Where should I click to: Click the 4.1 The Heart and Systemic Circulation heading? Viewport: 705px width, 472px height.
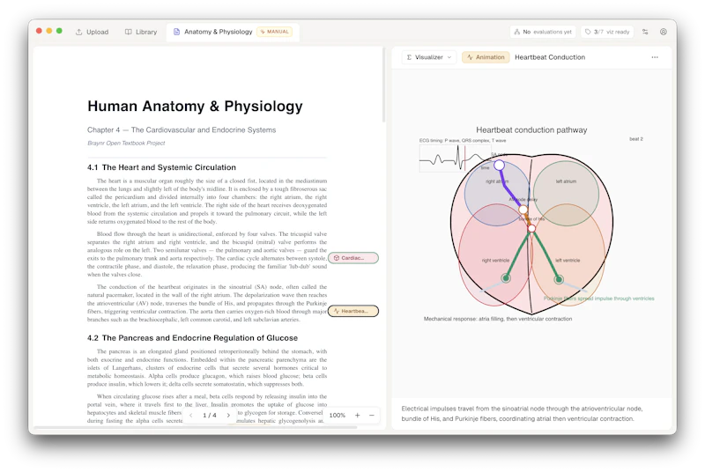161,167
